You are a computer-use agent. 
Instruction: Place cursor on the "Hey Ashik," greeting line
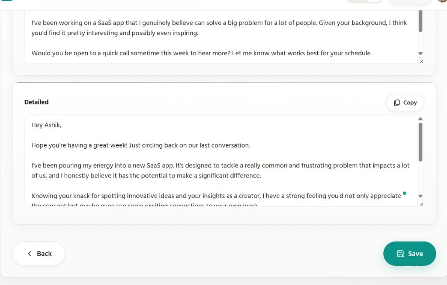(47, 125)
